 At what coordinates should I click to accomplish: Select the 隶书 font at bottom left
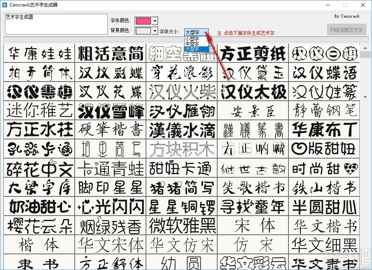(x=38, y=263)
